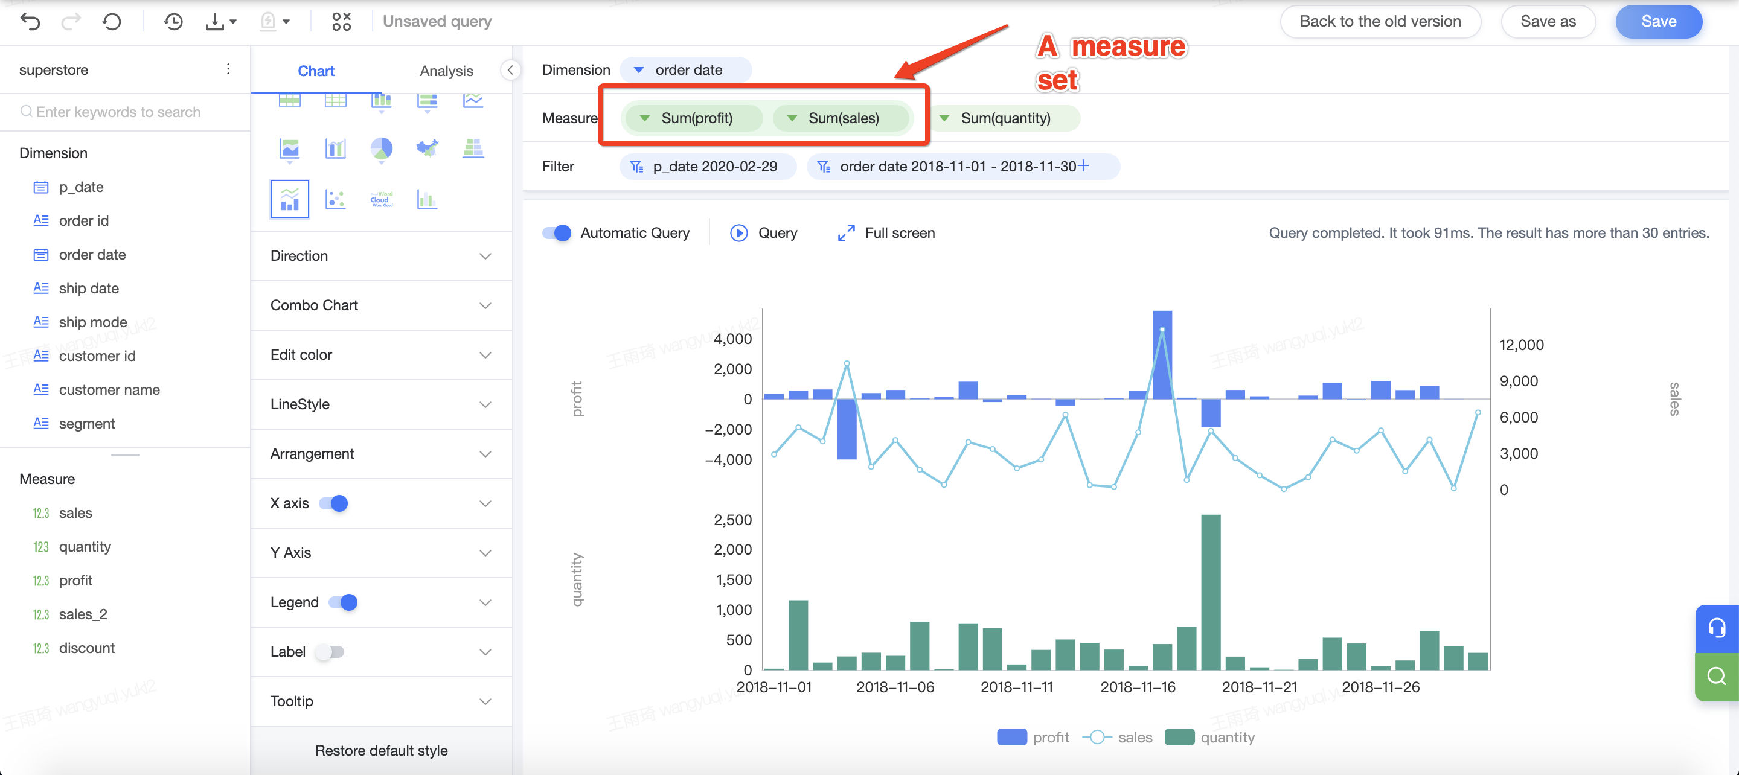Select the horizontal stacked bar chart type
1739x775 pixels.
click(x=428, y=101)
